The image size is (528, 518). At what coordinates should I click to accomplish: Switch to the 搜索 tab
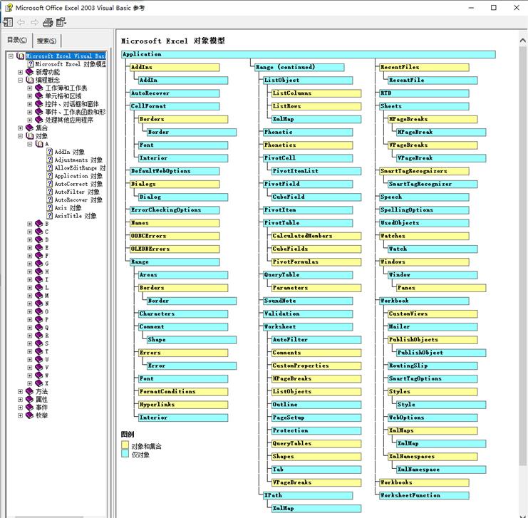(46, 41)
